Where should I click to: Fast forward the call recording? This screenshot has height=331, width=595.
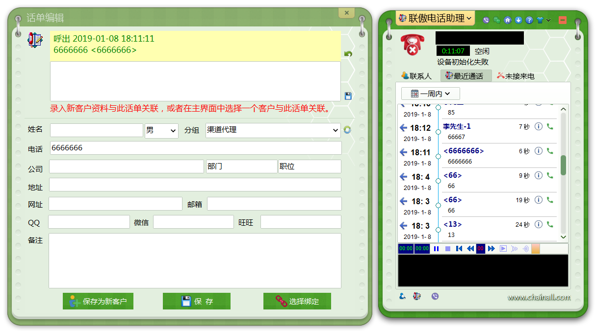(x=491, y=249)
